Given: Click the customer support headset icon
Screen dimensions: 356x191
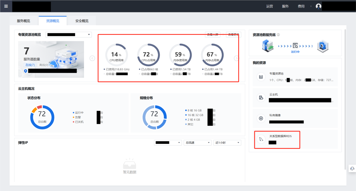Looking at the screenshot, I should pos(352,168).
